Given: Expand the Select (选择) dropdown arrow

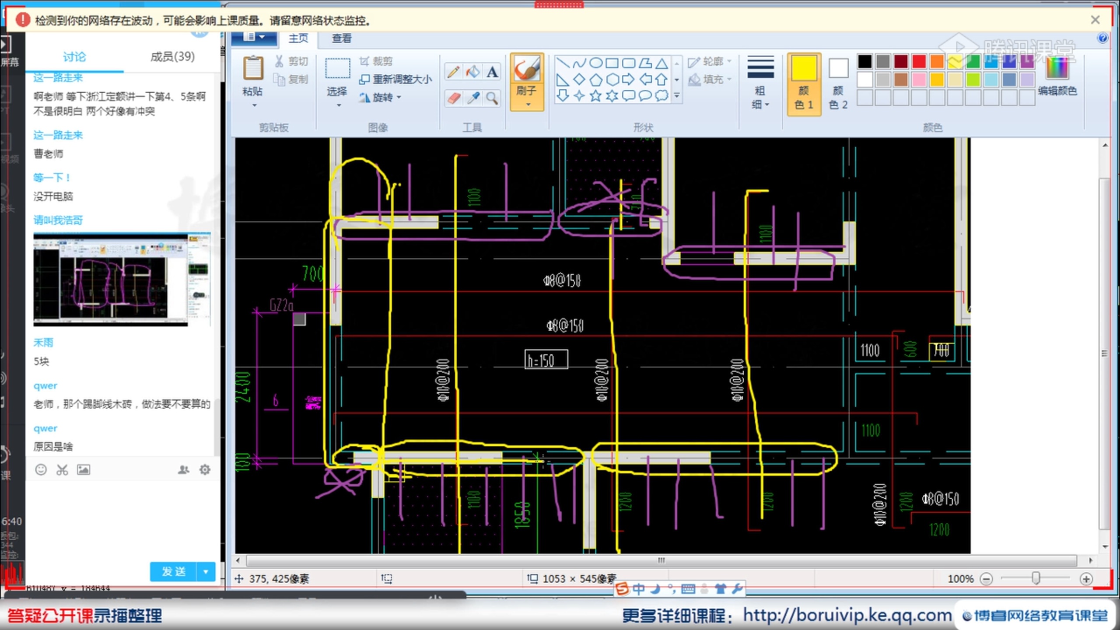Looking at the screenshot, I should [x=339, y=105].
